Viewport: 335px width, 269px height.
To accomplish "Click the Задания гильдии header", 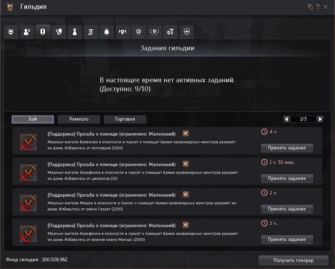I will tap(167, 48).
